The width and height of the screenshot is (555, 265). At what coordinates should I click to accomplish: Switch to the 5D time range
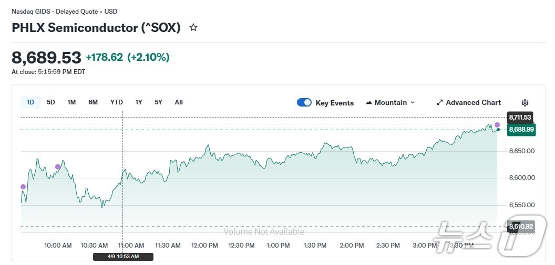(x=51, y=102)
